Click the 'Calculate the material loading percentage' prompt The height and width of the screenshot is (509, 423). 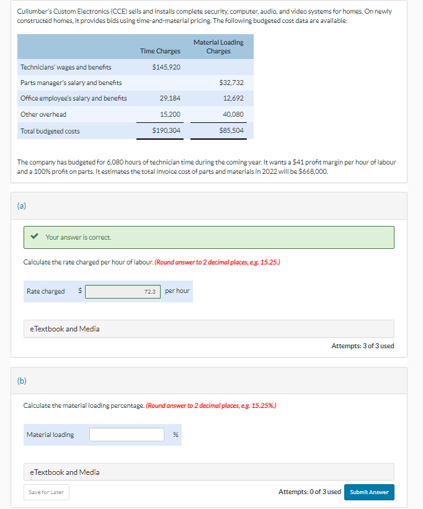coord(84,406)
